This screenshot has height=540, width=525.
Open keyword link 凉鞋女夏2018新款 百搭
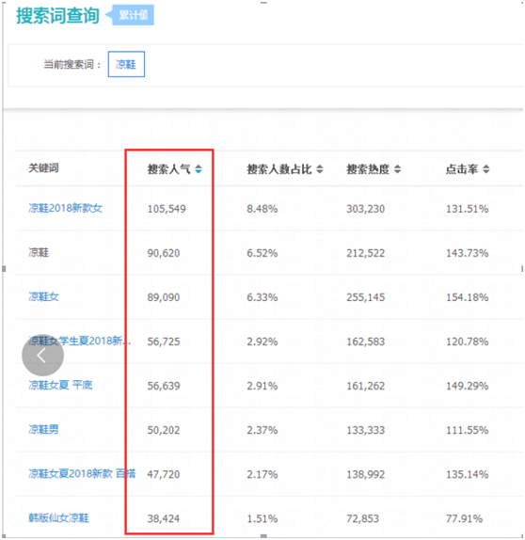82,473
